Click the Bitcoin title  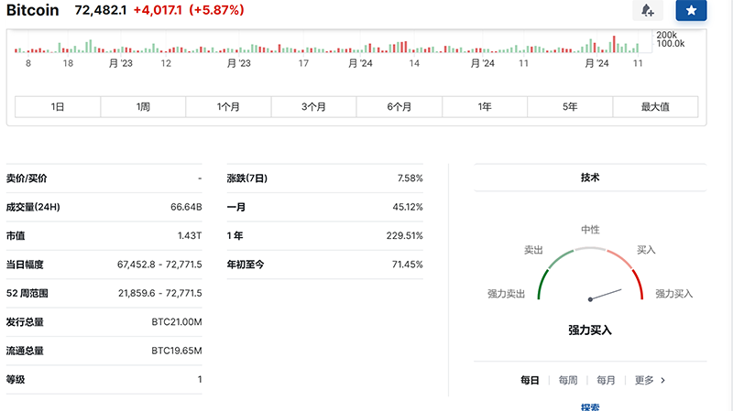33,10
